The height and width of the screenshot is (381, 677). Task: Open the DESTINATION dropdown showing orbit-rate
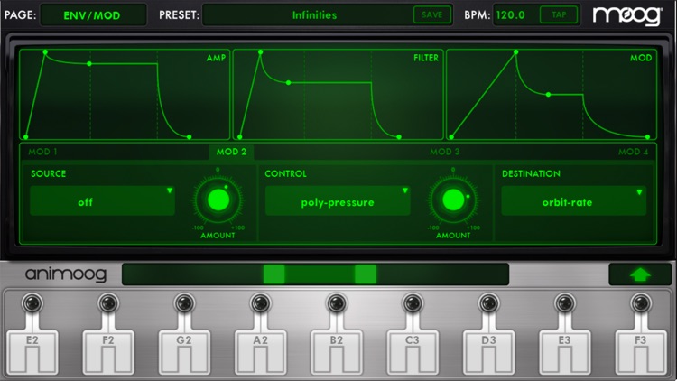574,200
